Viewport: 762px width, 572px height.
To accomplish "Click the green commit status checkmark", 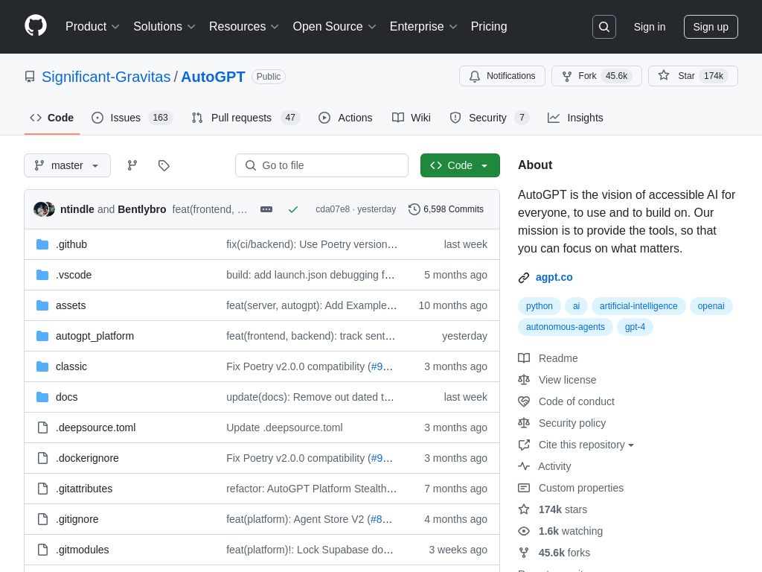I will click(x=293, y=209).
